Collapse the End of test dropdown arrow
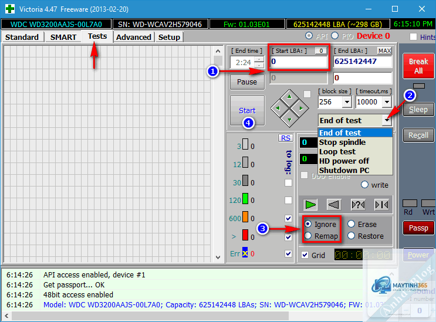 coord(387,120)
